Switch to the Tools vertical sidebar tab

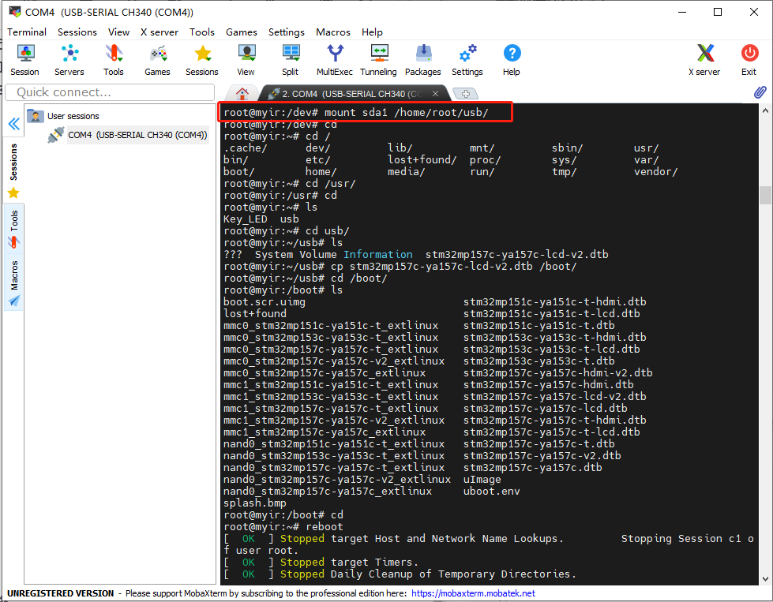point(13,227)
